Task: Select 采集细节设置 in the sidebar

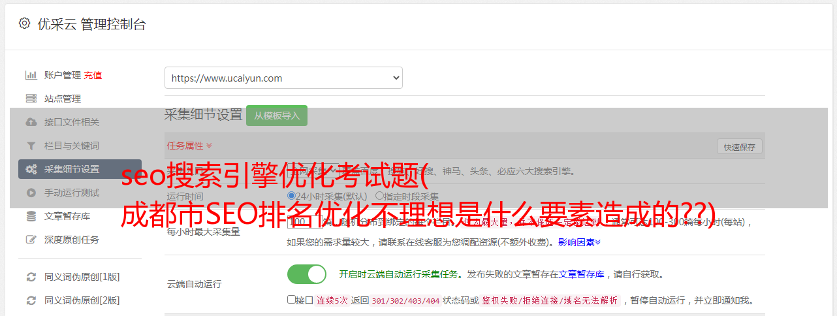Action: point(80,169)
